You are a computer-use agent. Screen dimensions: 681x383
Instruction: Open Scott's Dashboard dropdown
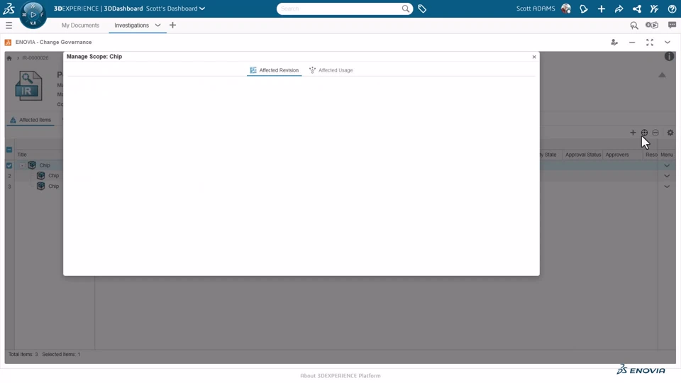175,9
